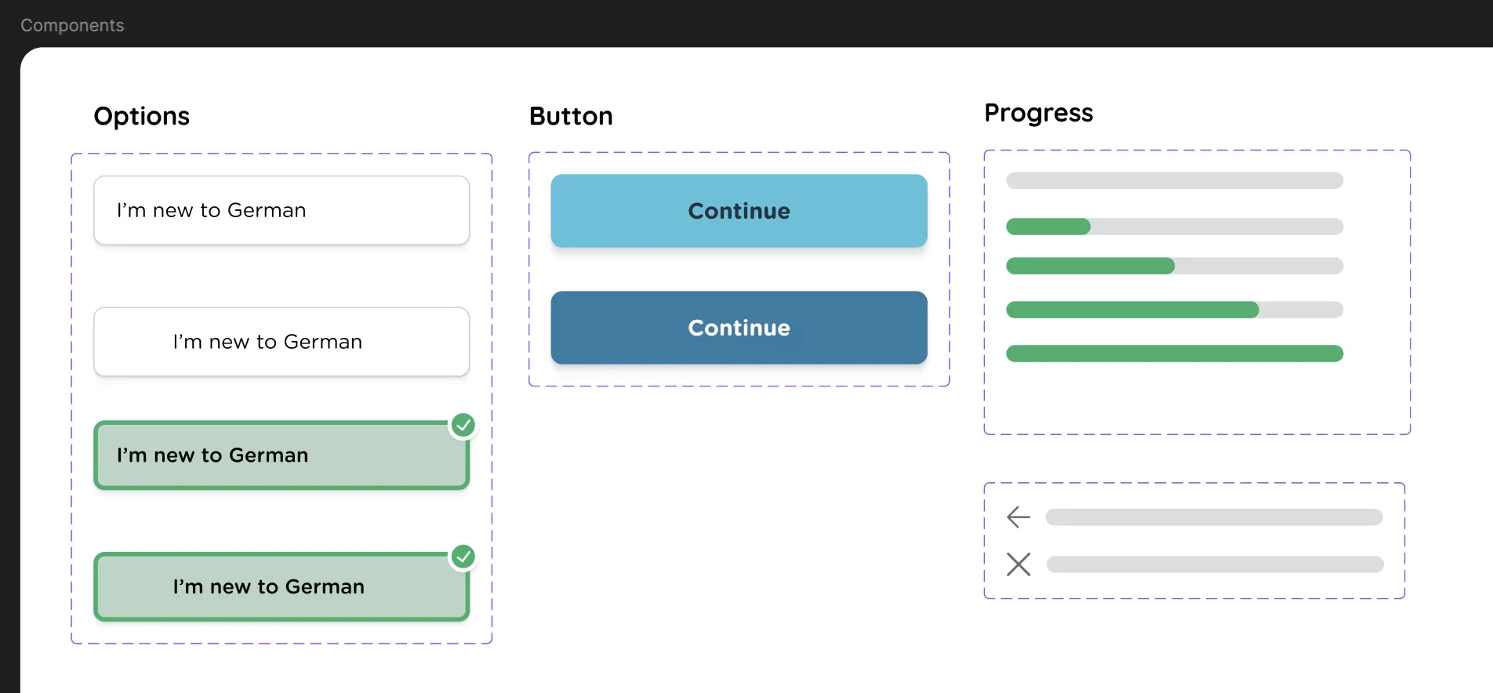Click the back arrow icon
Image resolution: width=1493 pixels, height=693 pixels.
point(1017,517)
